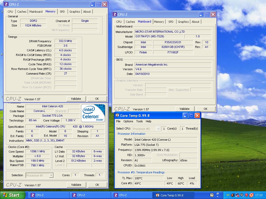Click the help question mark taskbar icon

[x=212, y=195]
